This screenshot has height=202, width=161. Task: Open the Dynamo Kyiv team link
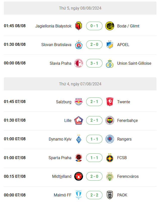[60, 139]
